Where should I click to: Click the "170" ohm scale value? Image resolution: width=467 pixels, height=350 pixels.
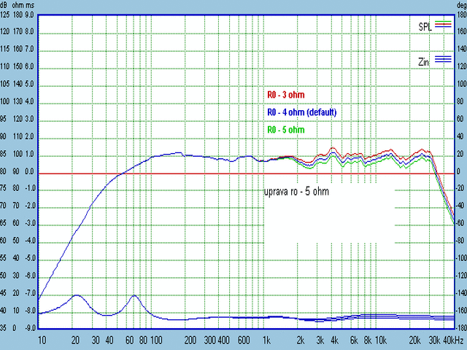click(18, 31)
